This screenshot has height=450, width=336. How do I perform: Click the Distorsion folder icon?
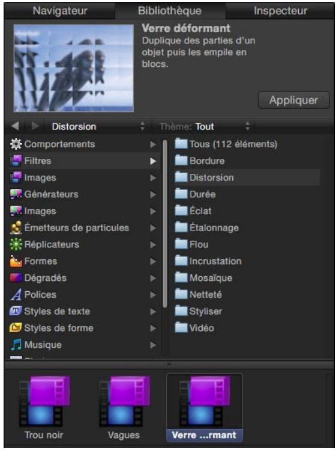[181, 177]
